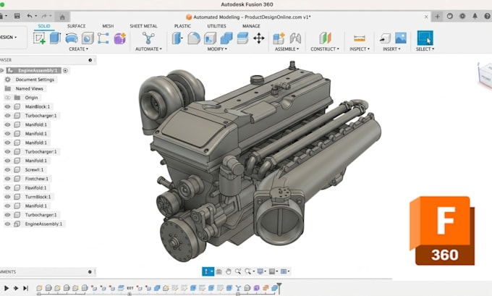Click the Automated Modeling icon above AUTOMATE

(148, 38)
